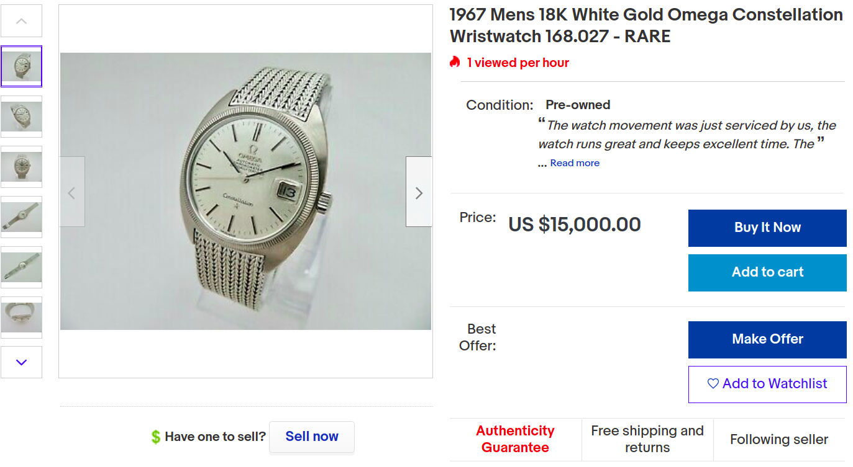Click the Add to cart button

pyautogui.click(x=767, y=272)
